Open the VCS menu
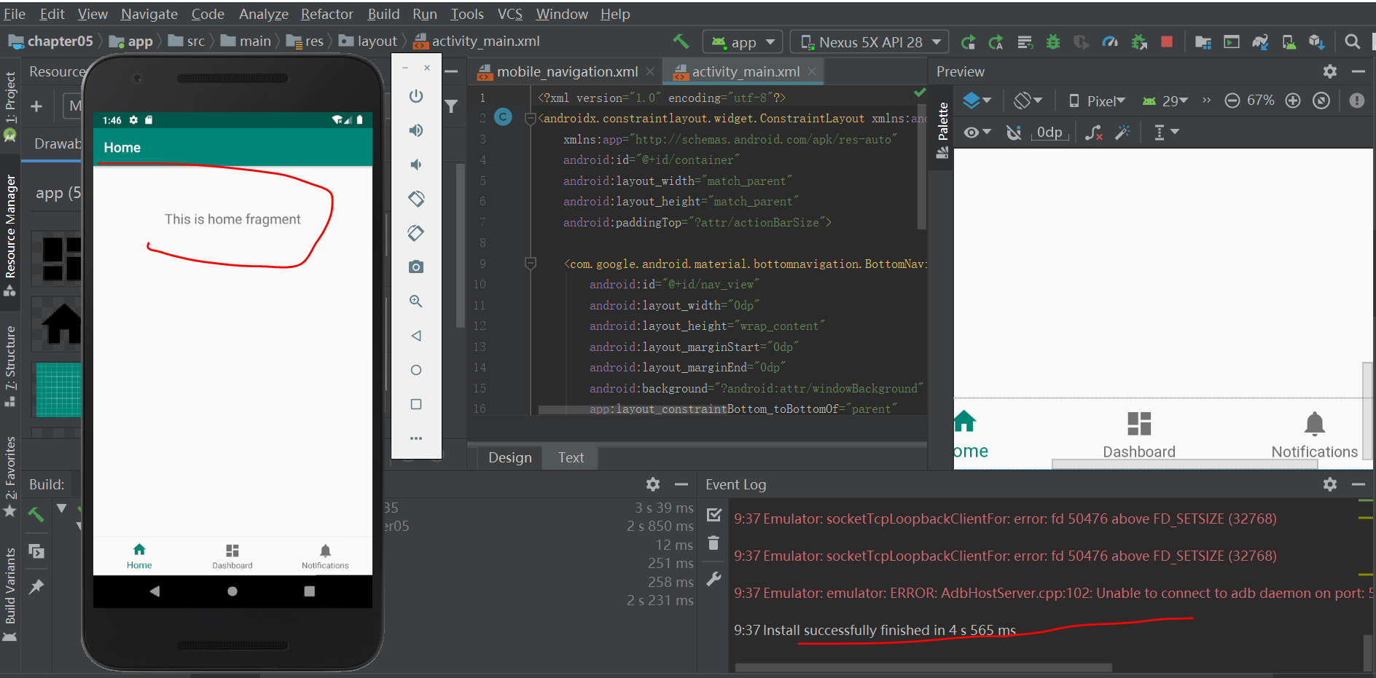 click(x=509, y=14)
